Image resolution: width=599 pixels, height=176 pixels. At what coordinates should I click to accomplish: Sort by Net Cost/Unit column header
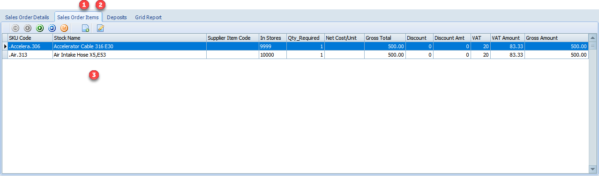click(344, 38)
